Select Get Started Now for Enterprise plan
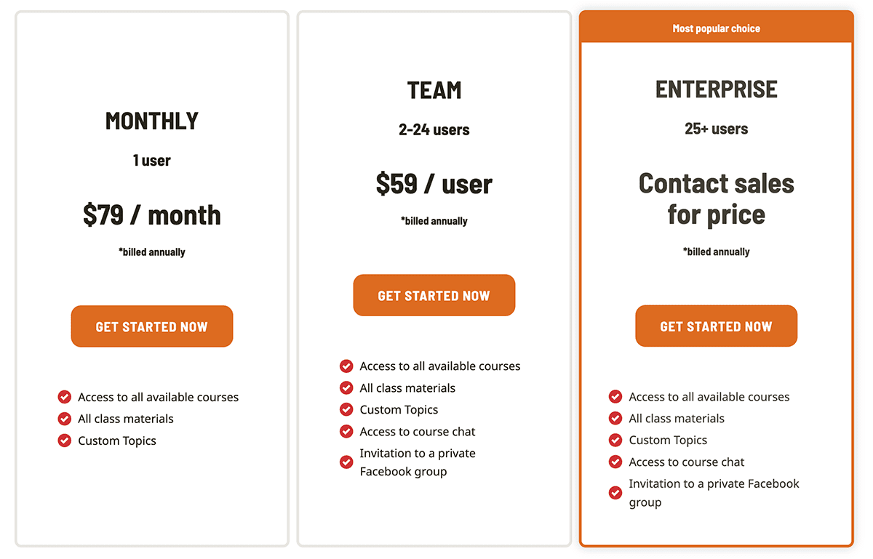 pyautogui.click(x=716, y=326)
